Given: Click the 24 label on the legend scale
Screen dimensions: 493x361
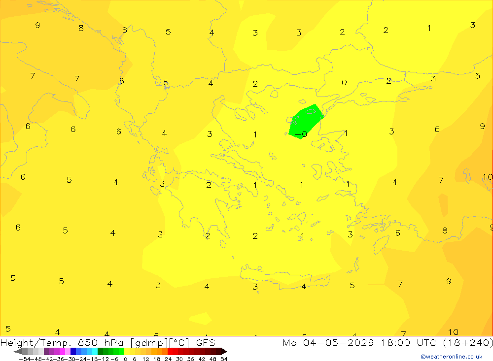Looking at the screenshot, I should click(x=168, y=359).
